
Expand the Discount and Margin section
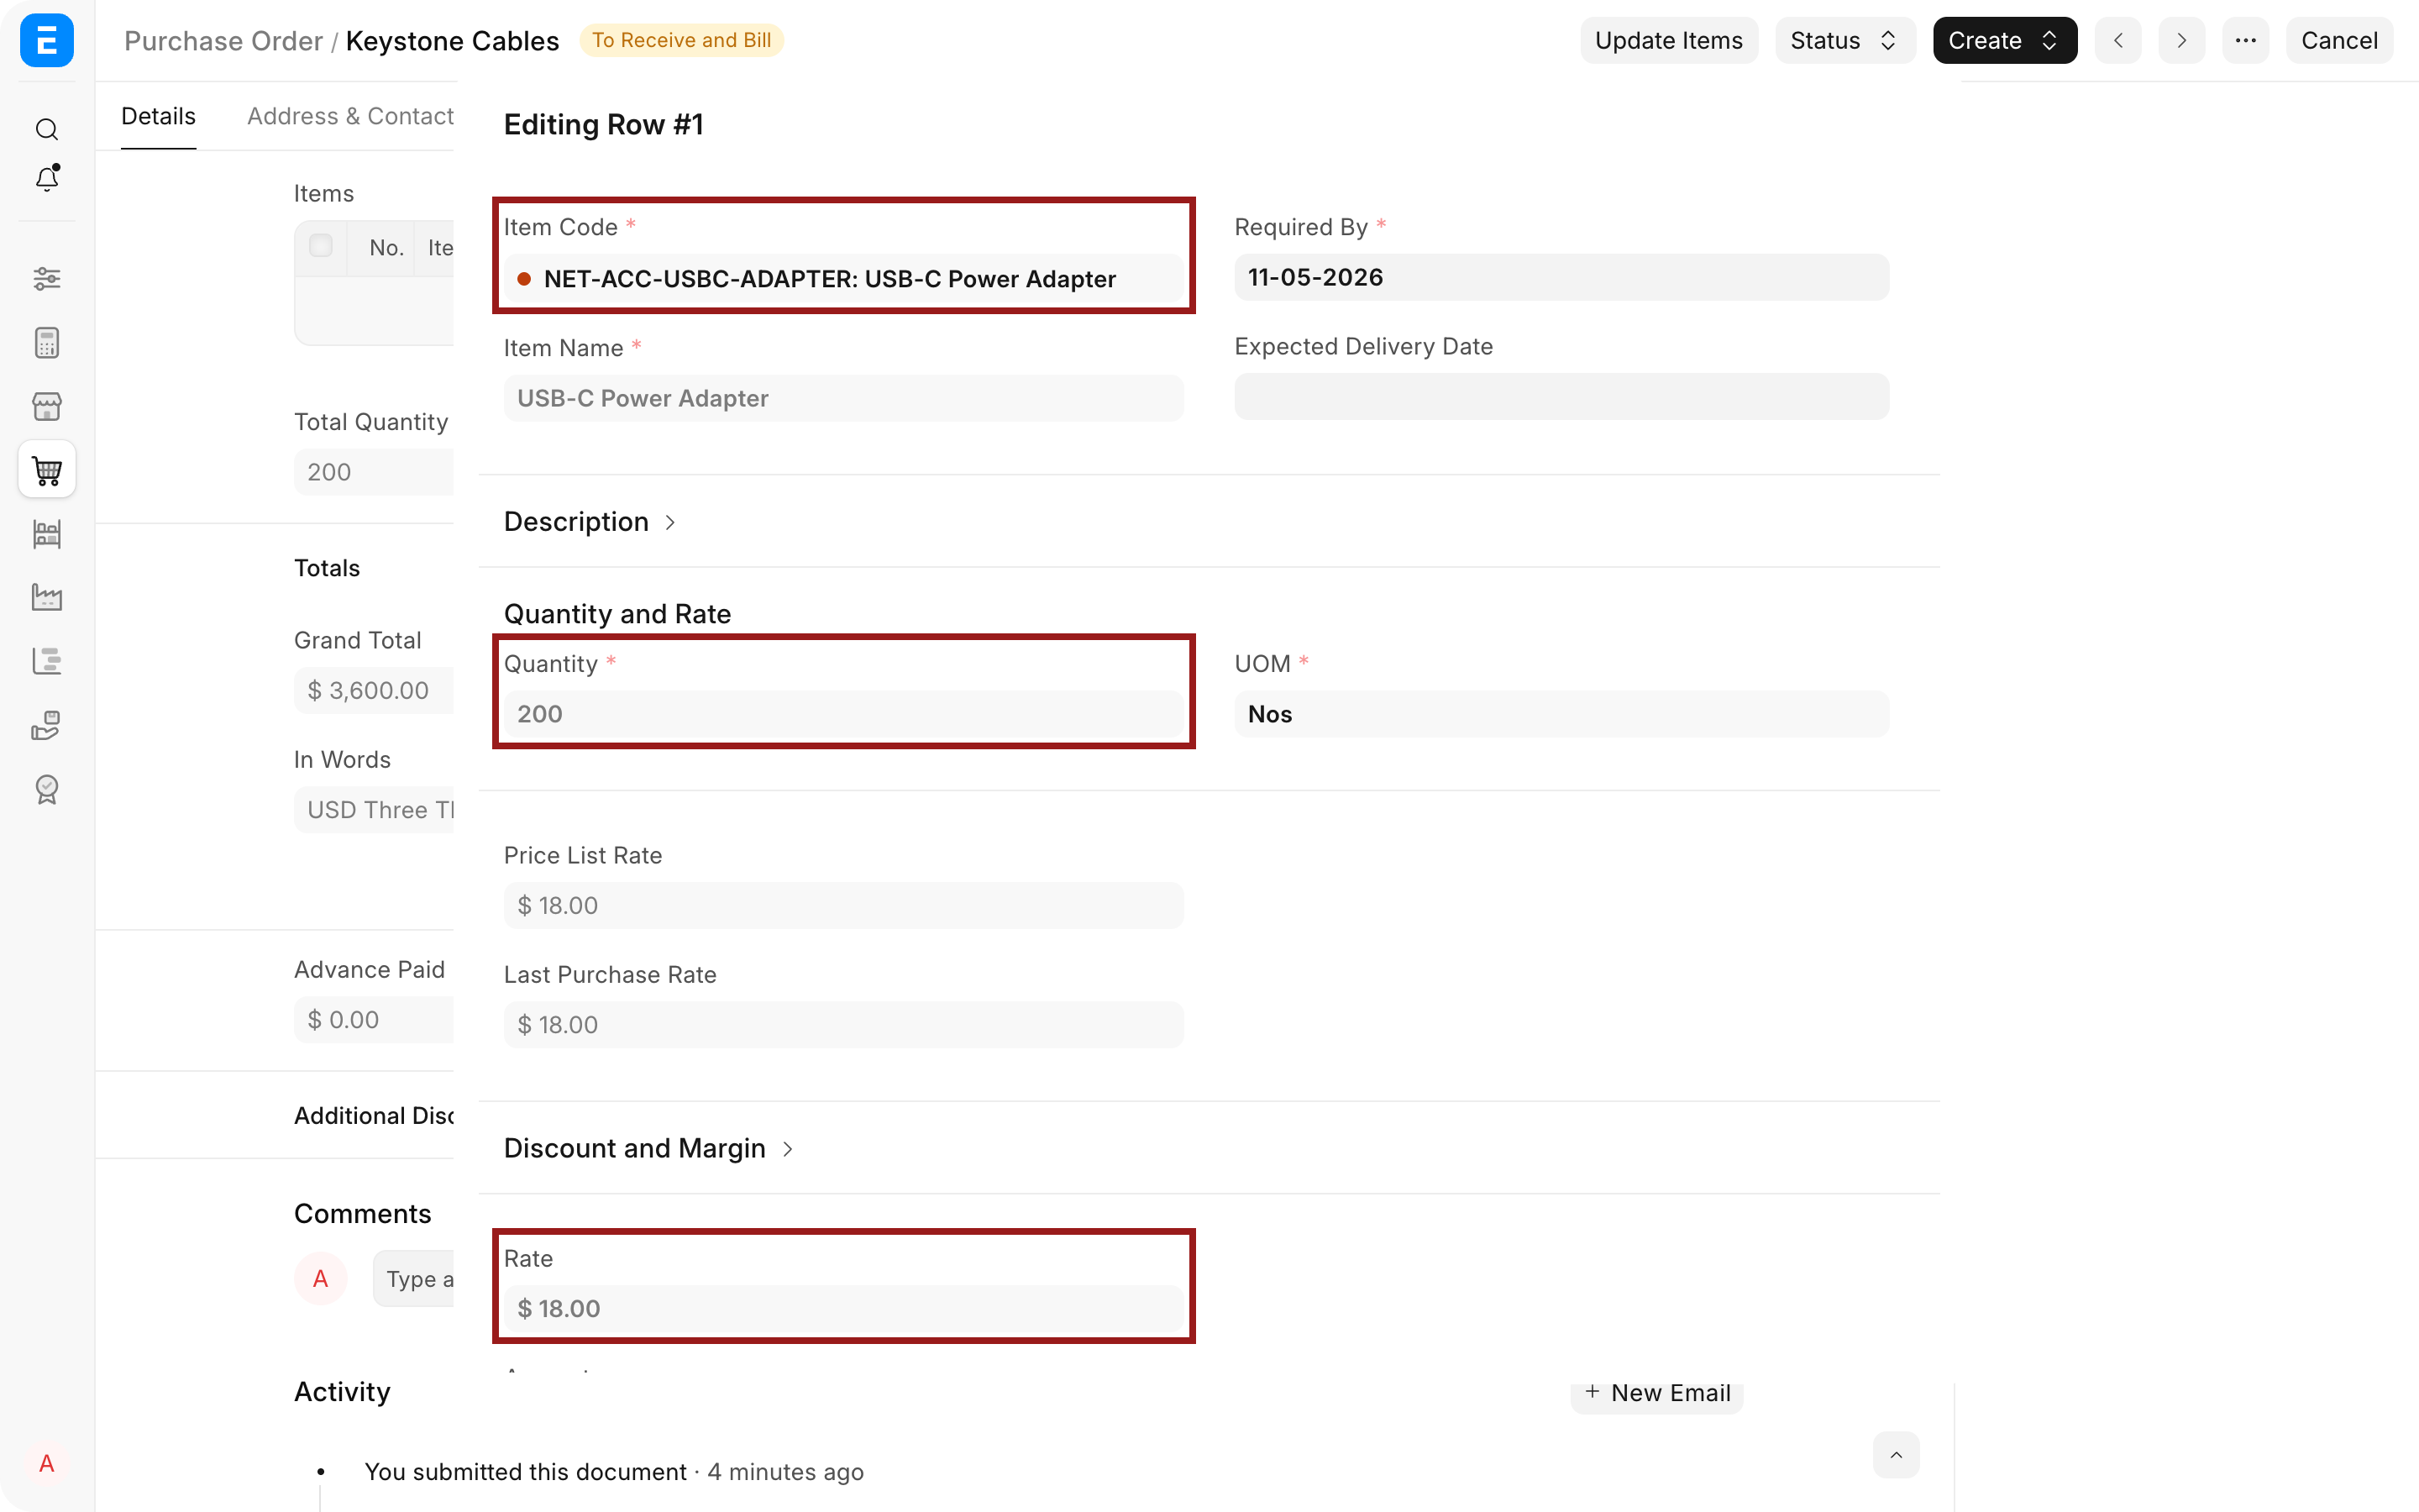(648, 1148)
